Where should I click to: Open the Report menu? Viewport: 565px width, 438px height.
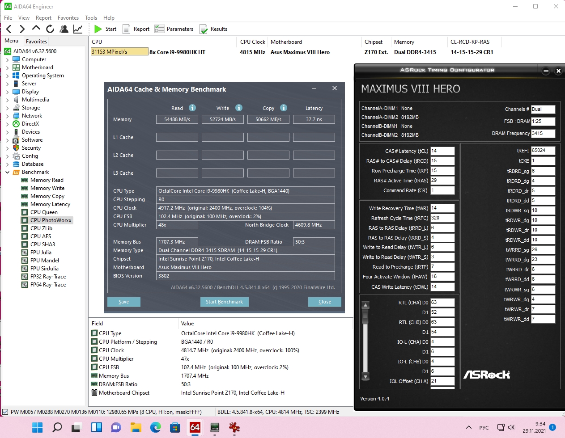pyautogui.click(x=44, y=18)
